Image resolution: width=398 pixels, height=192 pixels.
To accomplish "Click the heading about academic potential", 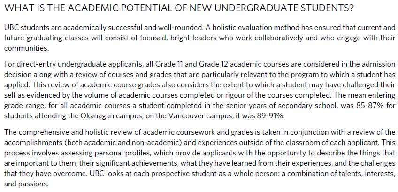I will [179, 8].
